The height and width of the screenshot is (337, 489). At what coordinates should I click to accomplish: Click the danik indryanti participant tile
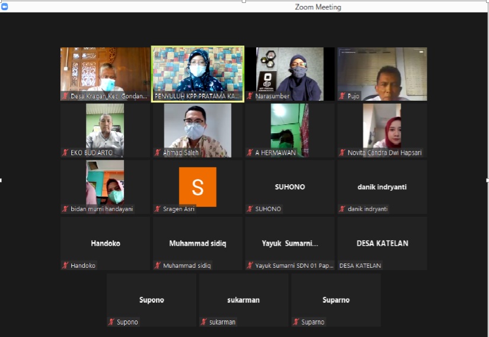[x=382, y=187]
